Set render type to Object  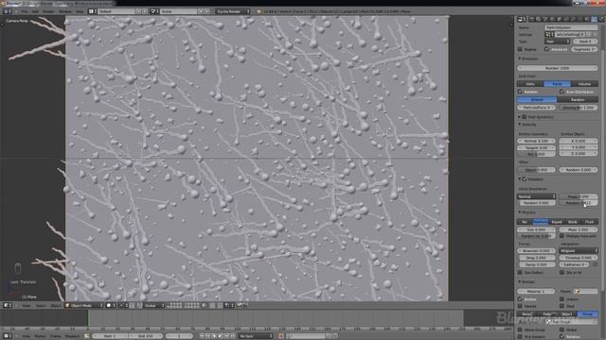click(567, 314)
